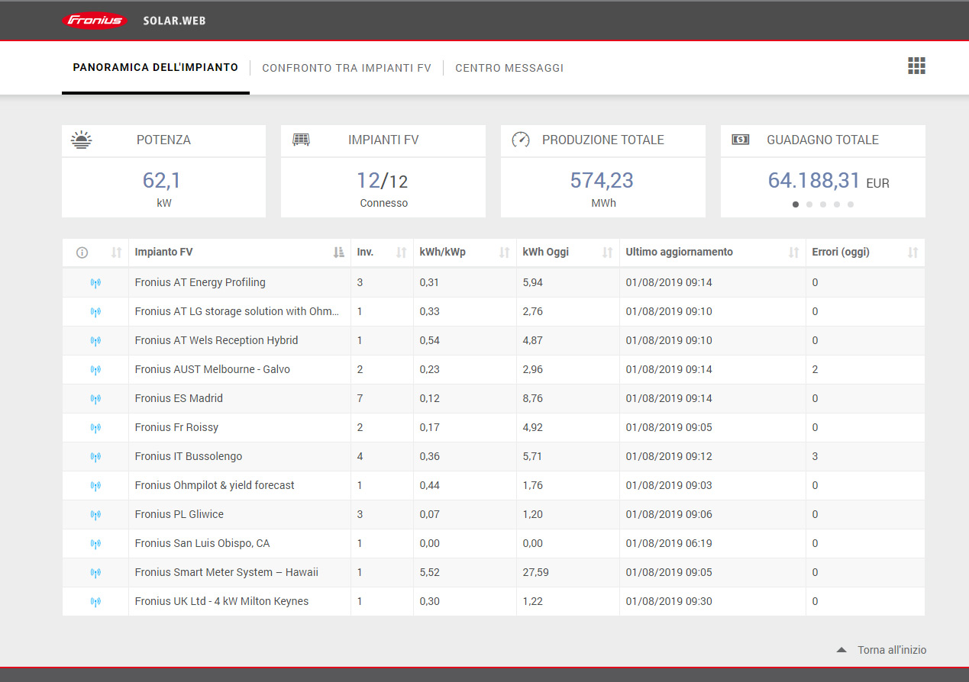
Task: Select the Fronius Smart Meter System – Hawaii row
Action: pos(226,572)
